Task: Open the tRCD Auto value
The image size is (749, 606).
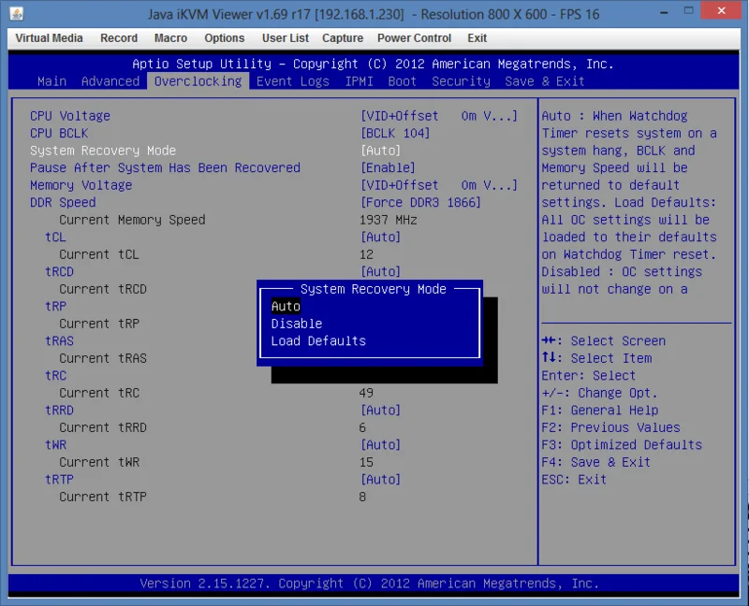Action: 381,271
